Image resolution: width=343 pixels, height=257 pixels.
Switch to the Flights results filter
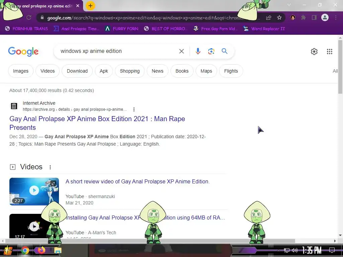(231, 71)
